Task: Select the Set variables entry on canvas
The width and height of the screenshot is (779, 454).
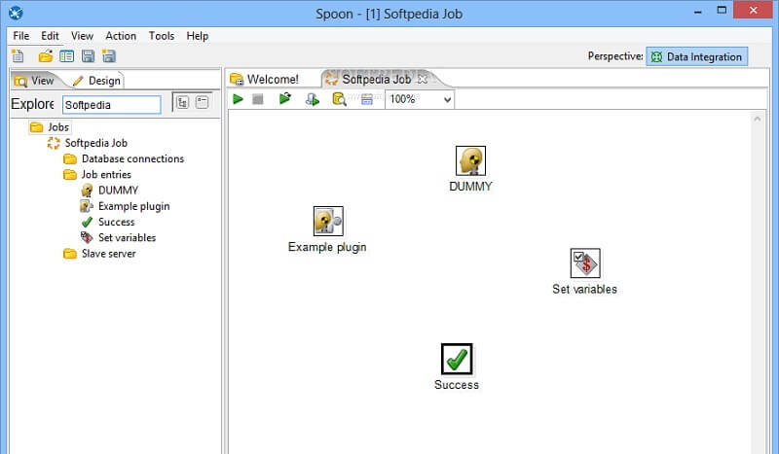Action: [585, 263]
